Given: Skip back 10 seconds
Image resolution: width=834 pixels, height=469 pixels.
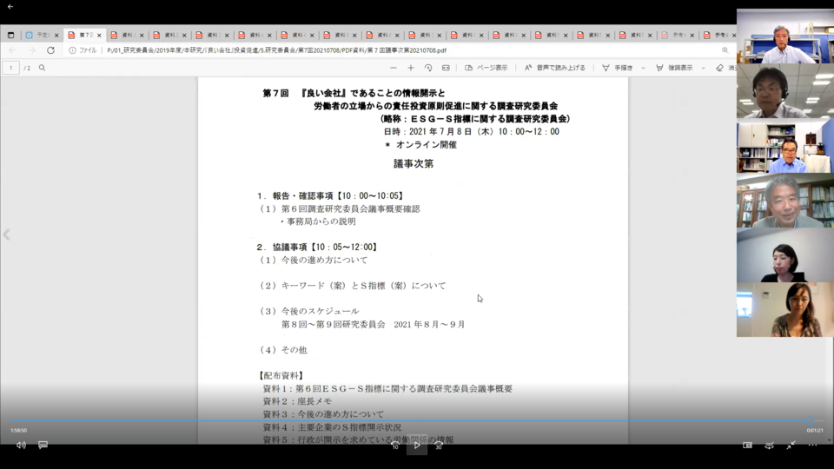Looking at the screenshot, I should click(x=395, y=445).
